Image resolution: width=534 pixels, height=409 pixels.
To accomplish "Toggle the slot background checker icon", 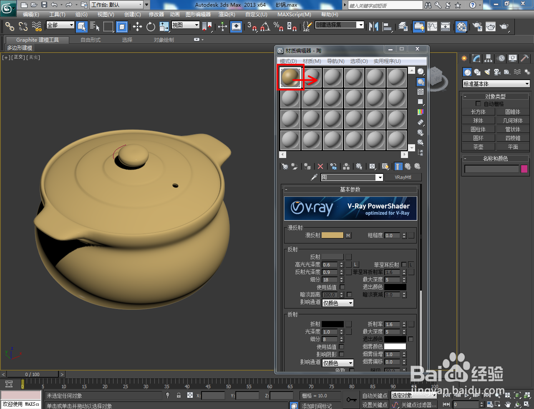I will pyautogui.click(x=421, y=92).
